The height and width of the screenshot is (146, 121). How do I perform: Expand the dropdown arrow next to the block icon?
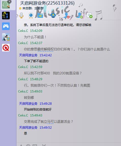(72, 16)
